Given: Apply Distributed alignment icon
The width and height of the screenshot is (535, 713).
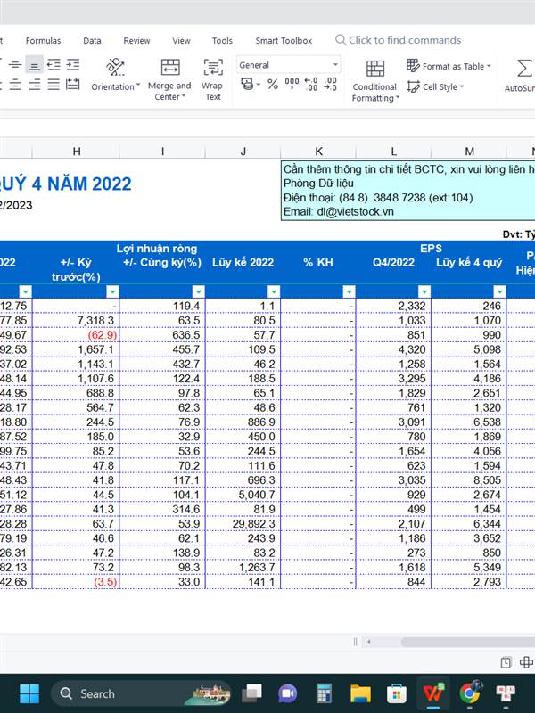Looking at the screenshot, I should tap(73, 85).
